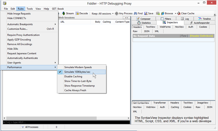The width and height of the screenshot is (218, 131).
Task: Toggle Show Time-to-Last-Byte
Action: coord(82,81)
